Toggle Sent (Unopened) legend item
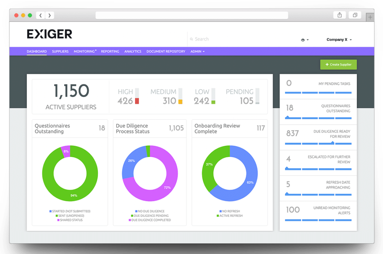The height and width of the screenshot is (254, 383). tap(70, 215)
